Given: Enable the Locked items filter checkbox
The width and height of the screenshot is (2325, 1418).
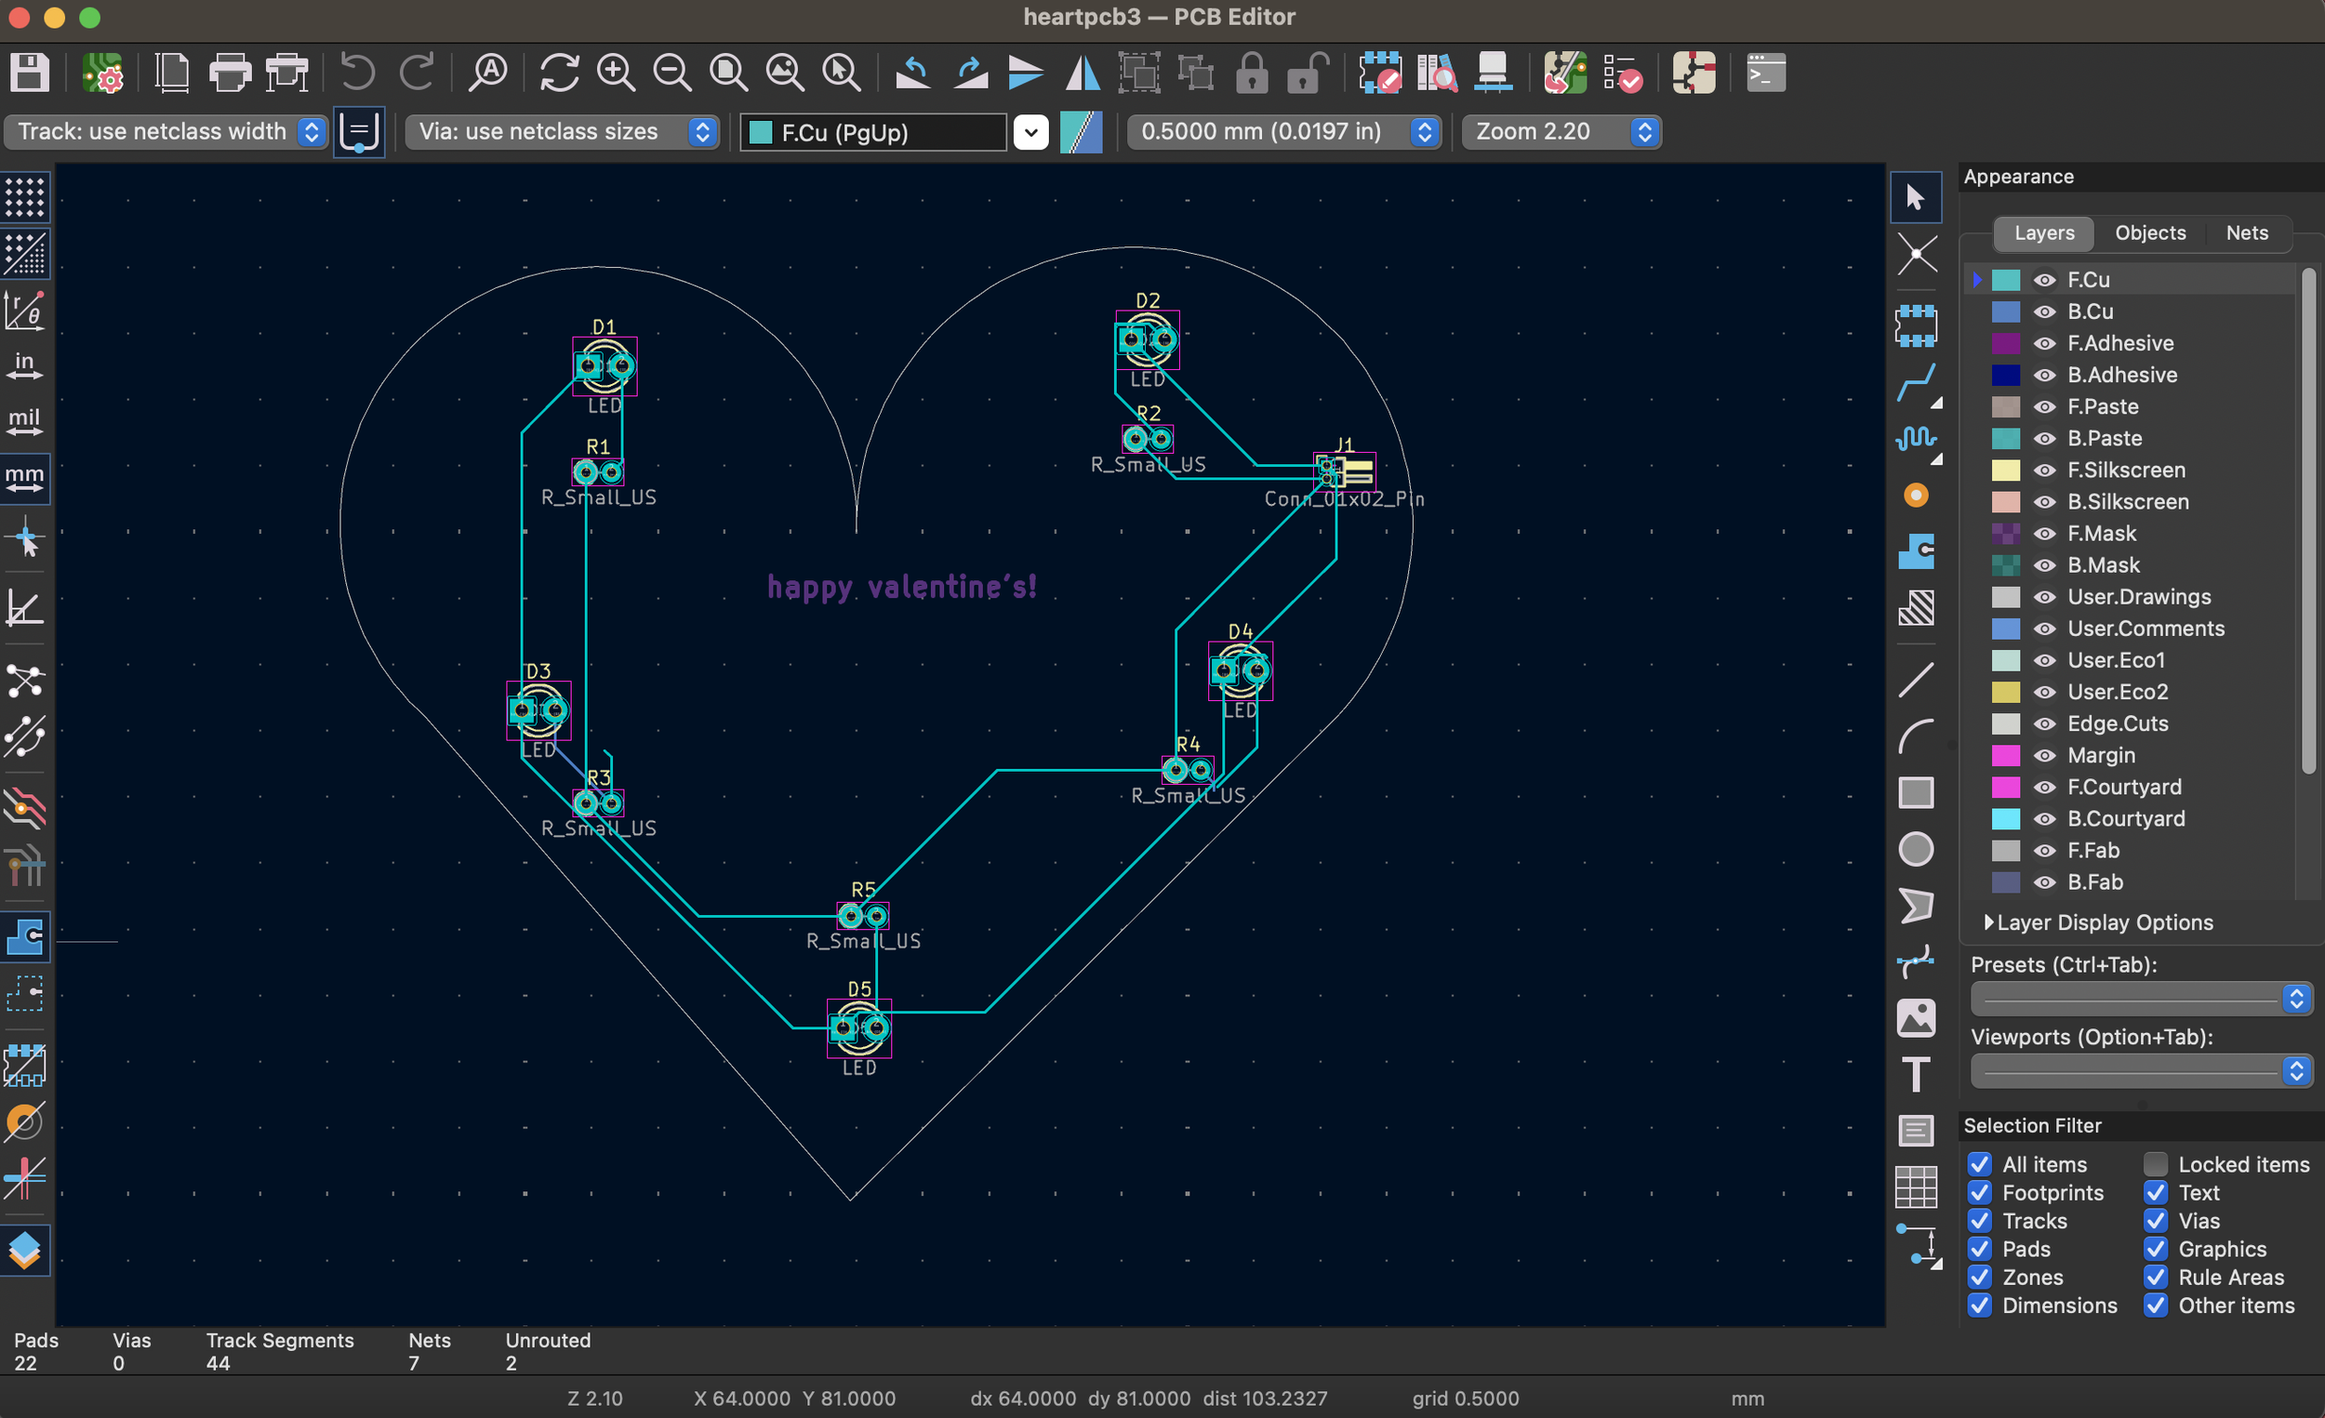Looking at the screenshot, I should click(x=2155, y=1164).
